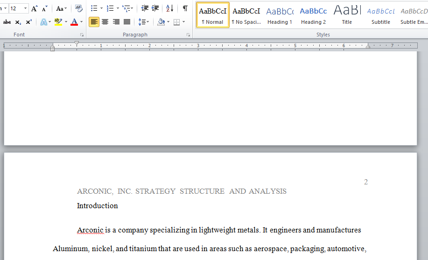Apply yellow text highlight color

[58, 22]
